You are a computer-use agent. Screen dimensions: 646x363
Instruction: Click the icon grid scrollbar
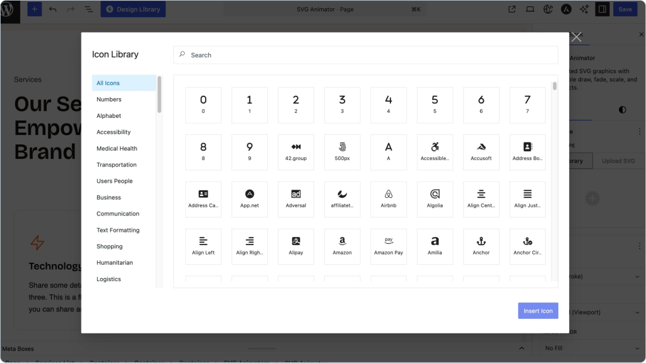(555, 86)
